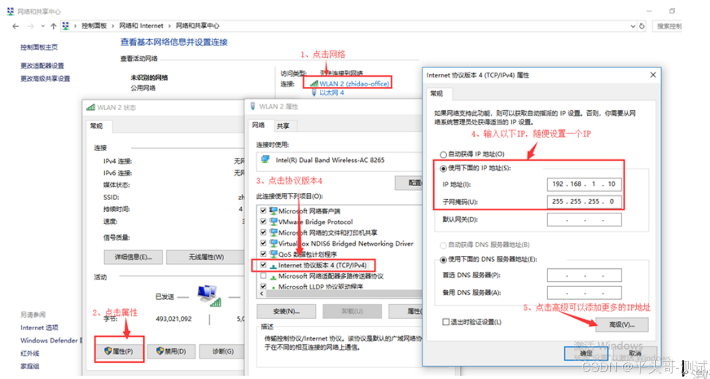Click the 诊断(G) button

[223, 351]
